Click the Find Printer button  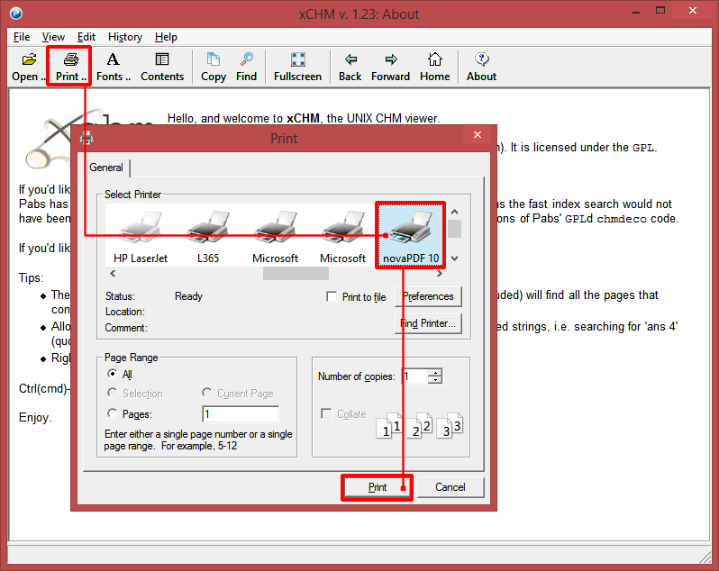tap(428, 323)
